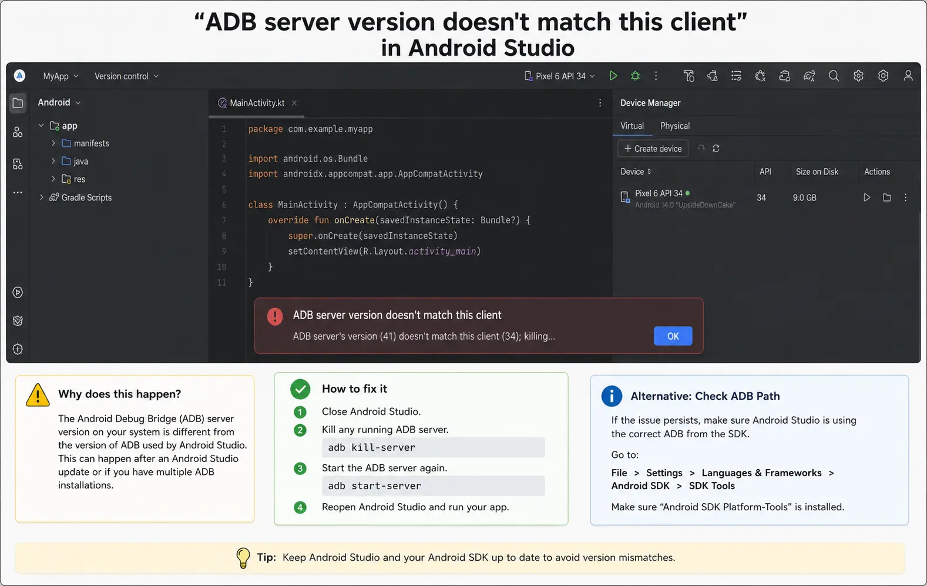Click the Android Studio logo icon
Image resolution: width=927 pixels, height=586 pixels.
point(19,76)
